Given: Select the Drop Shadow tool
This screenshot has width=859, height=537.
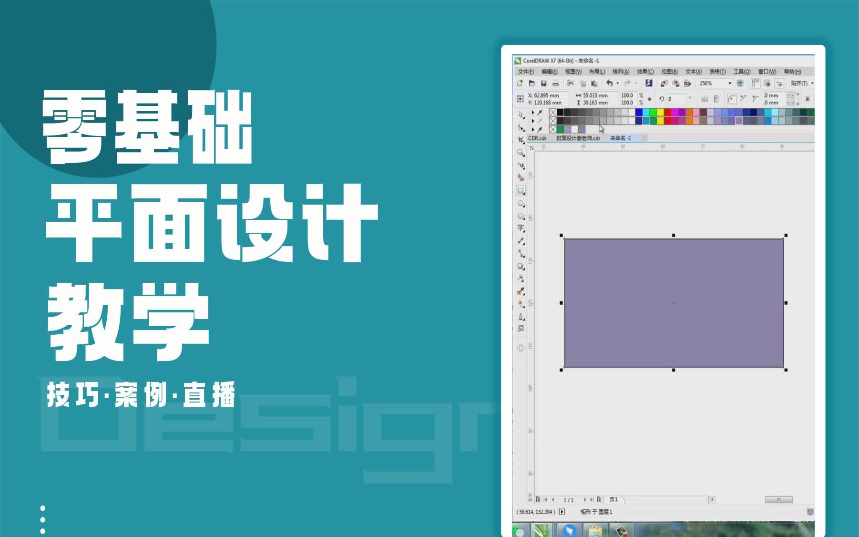Looking at the screenshot, I should click(521, 266).
